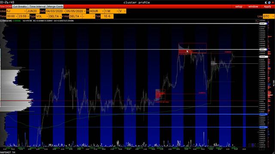
Task: Click the blue circle icon in title bar
Action: [x=269, y=3]
